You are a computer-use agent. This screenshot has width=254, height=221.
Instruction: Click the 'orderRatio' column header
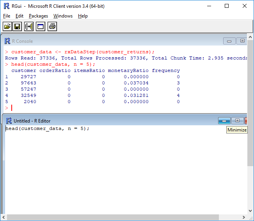(x=55, y=70)
